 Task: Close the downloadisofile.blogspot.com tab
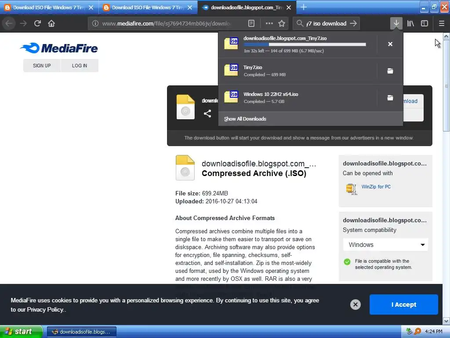click(x=289, y=7)
